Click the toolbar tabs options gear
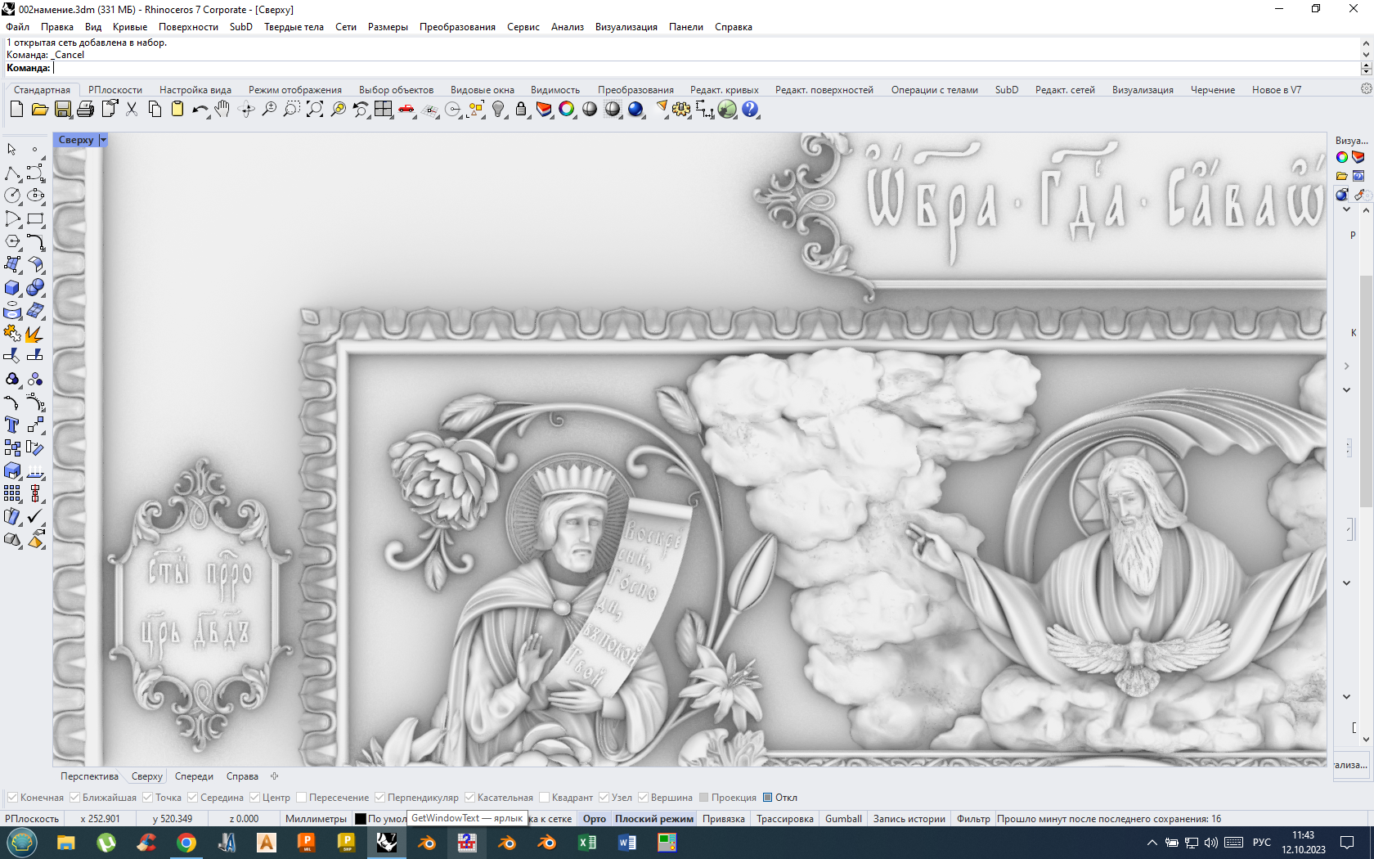The height and width of the screenshot is (859, 1374). pos(1366,88)
